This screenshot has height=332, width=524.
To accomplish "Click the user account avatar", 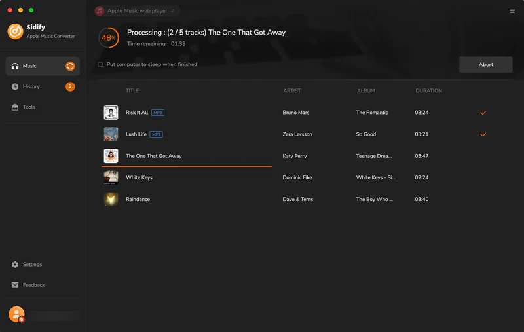I will click(17, 314).
